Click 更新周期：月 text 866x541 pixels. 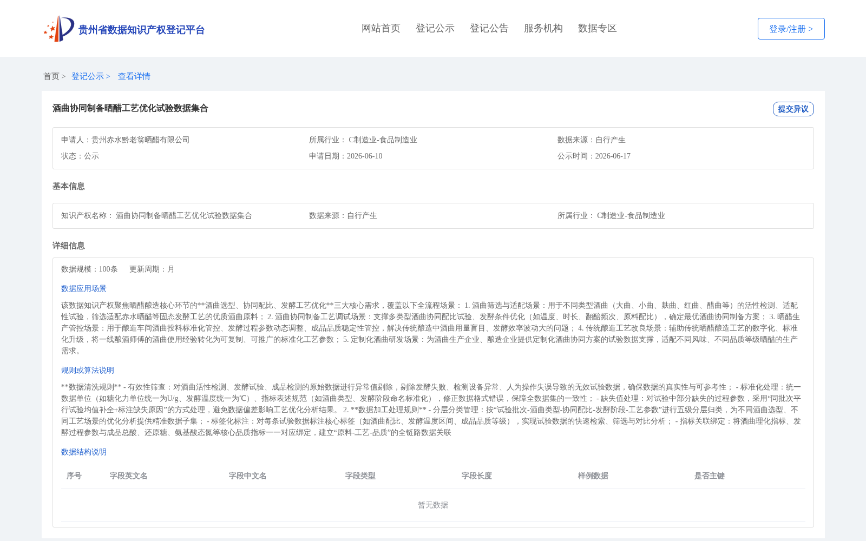(x=152, y=269)
